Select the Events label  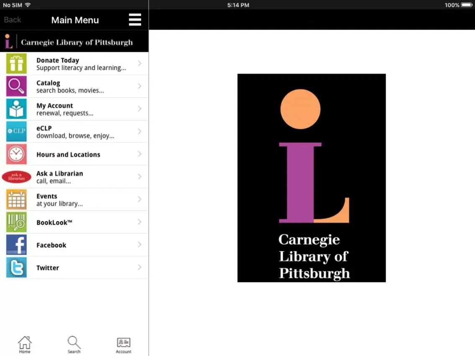coord(47,196)
